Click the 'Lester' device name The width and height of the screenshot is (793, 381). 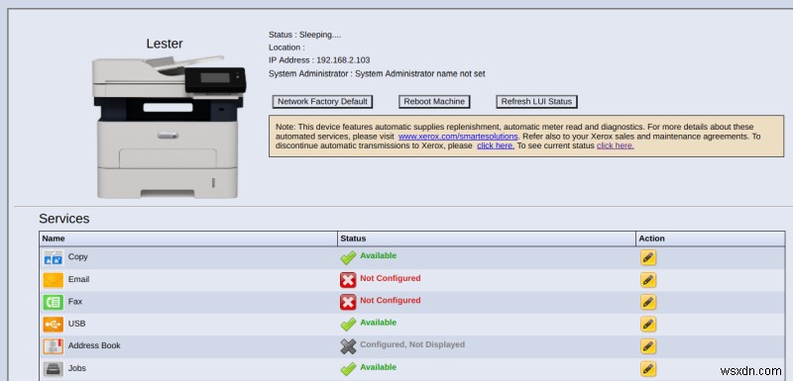point(165,44)
